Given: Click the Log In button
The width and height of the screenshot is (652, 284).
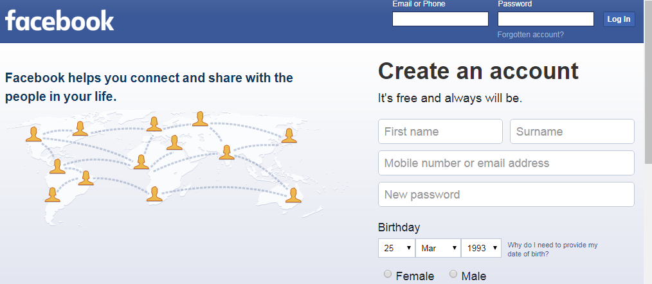Looking at the screenshot, I should click(619, 19).
